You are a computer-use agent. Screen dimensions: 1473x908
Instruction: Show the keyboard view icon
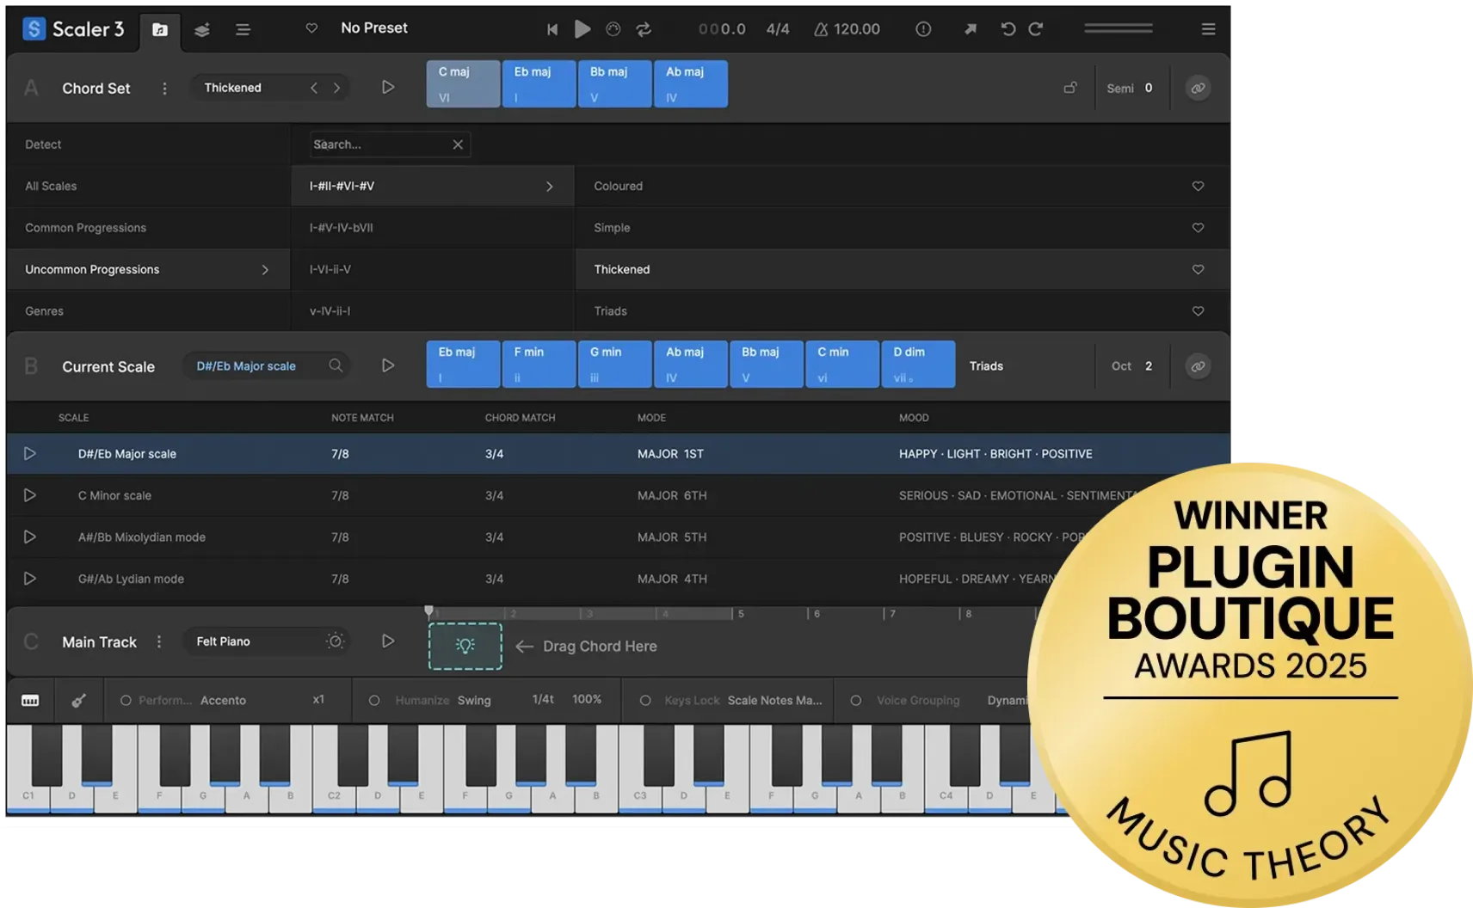(30, 701)
